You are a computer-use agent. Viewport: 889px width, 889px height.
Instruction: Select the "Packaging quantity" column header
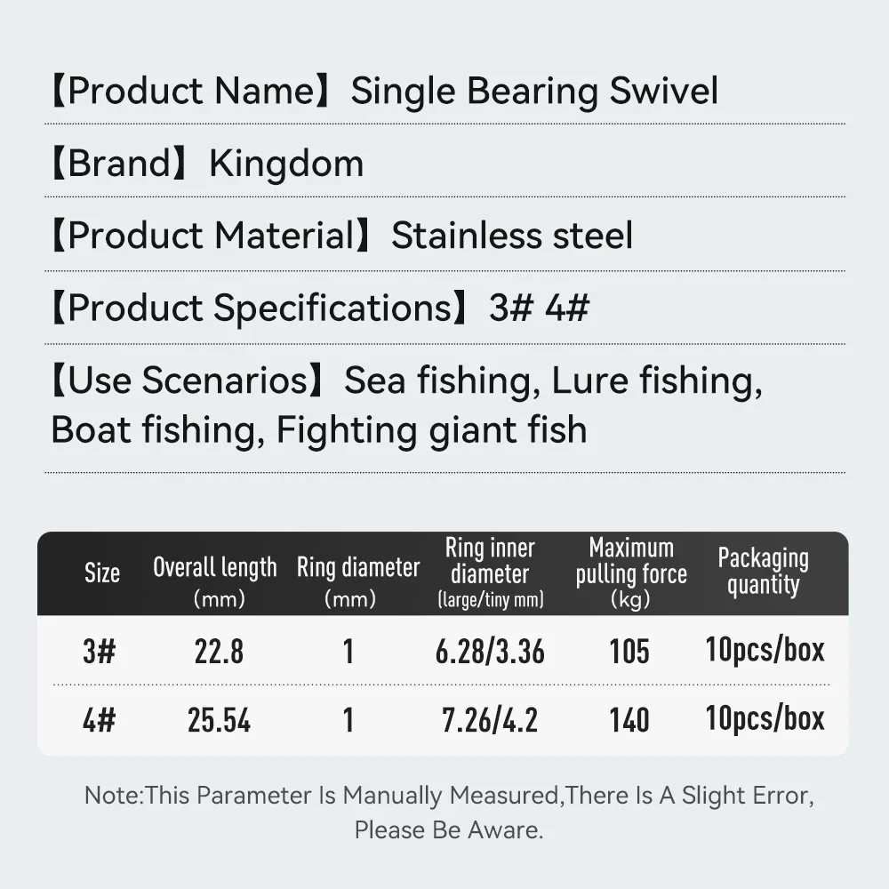pos(763,572)
